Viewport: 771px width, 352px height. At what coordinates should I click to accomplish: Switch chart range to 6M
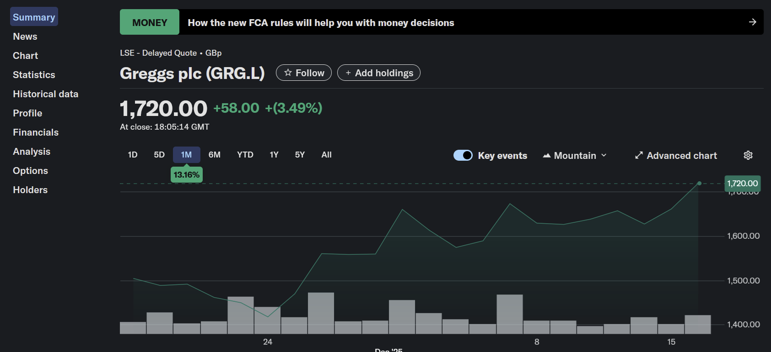coord(215,155)
